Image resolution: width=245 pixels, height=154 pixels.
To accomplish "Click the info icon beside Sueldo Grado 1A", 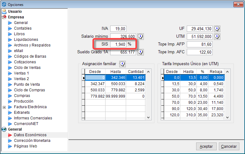I will pos(141,52).
